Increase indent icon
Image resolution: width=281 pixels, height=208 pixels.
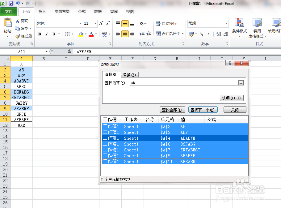coord(149,34)
